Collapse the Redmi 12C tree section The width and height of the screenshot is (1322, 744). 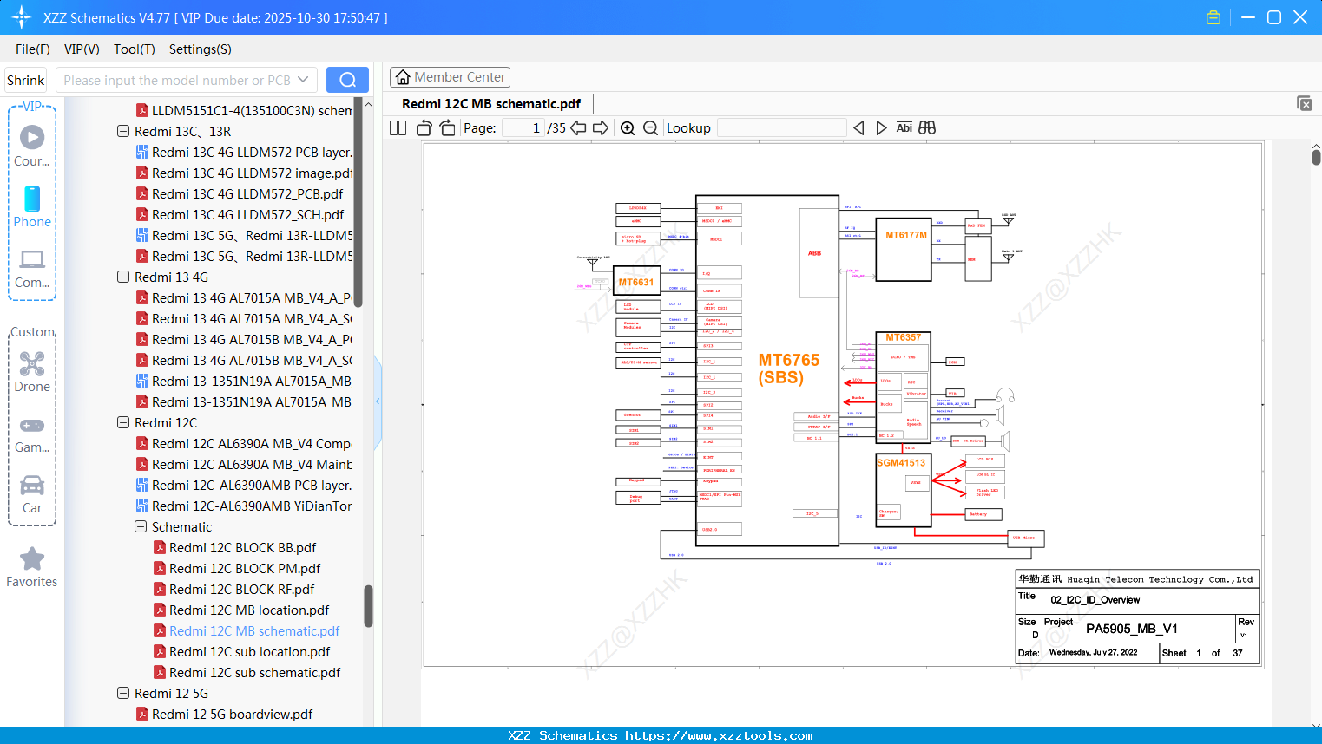[x=122, y=422]
